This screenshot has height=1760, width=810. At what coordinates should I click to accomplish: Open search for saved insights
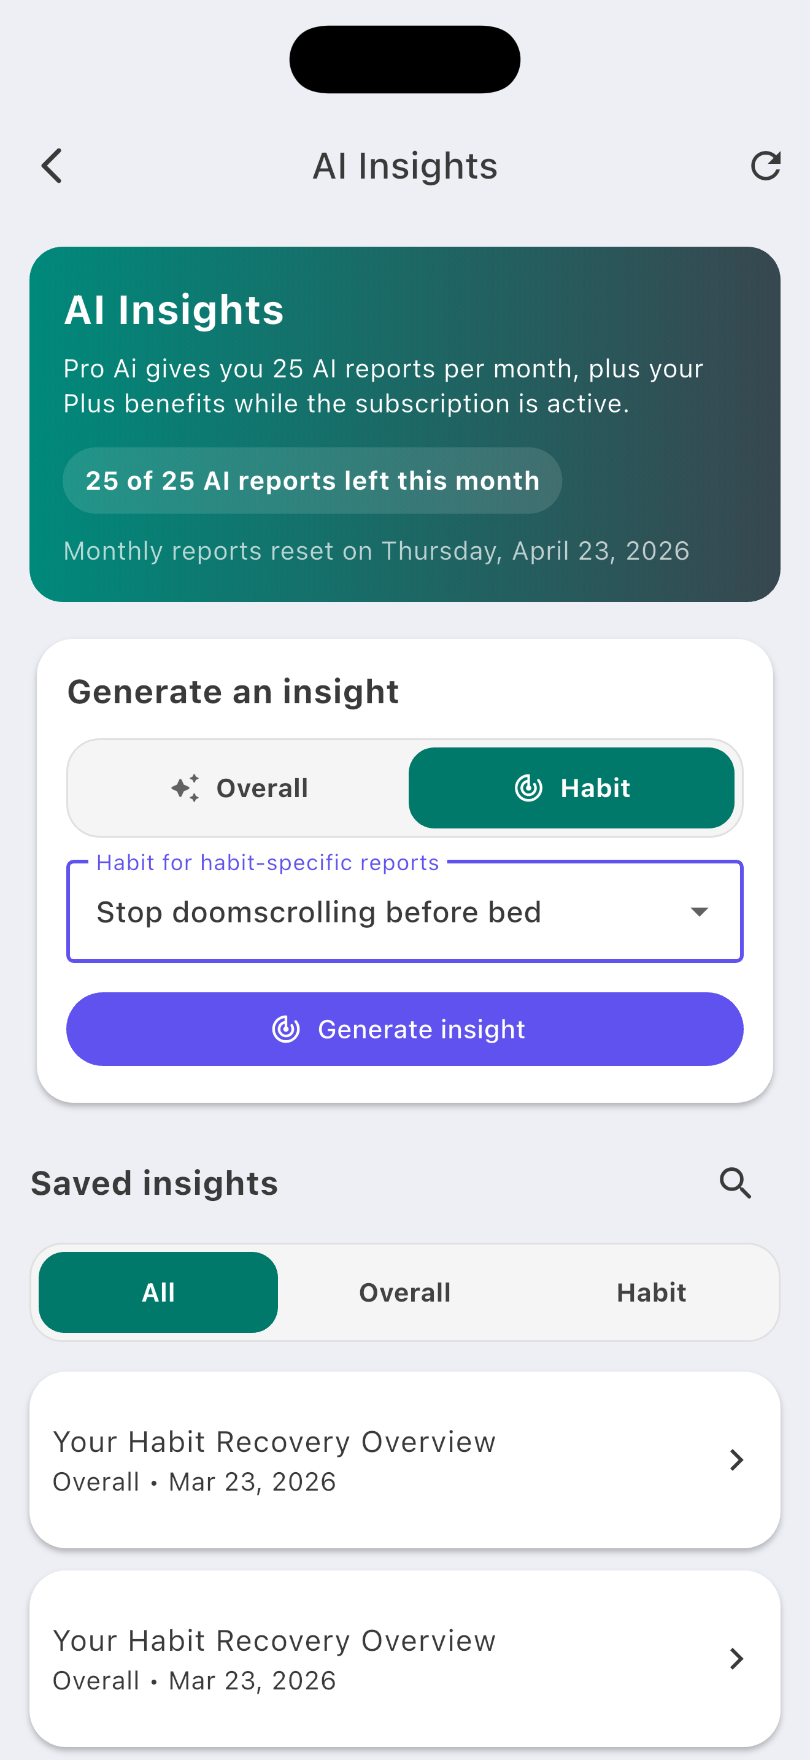click(734, 1183)
